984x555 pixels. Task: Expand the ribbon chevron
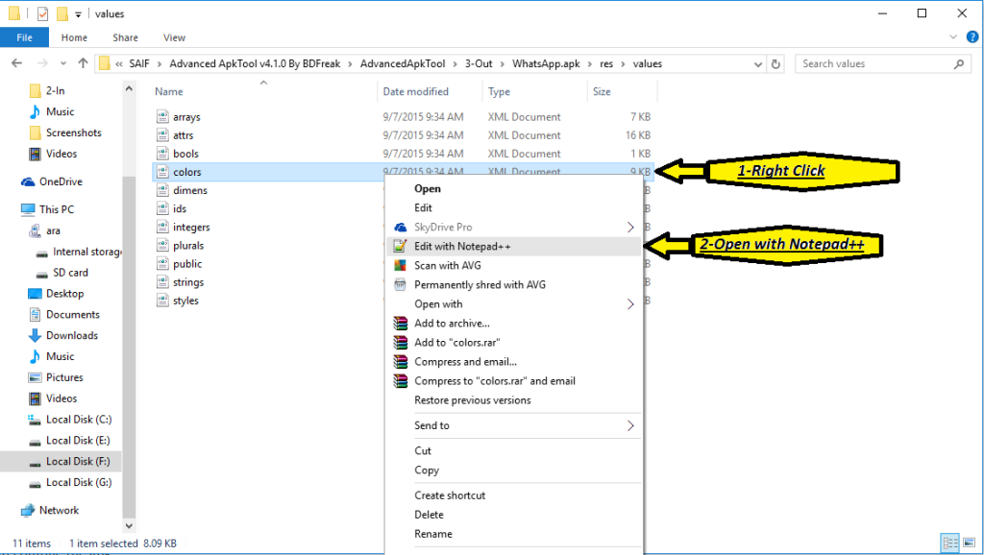[953, 37]
